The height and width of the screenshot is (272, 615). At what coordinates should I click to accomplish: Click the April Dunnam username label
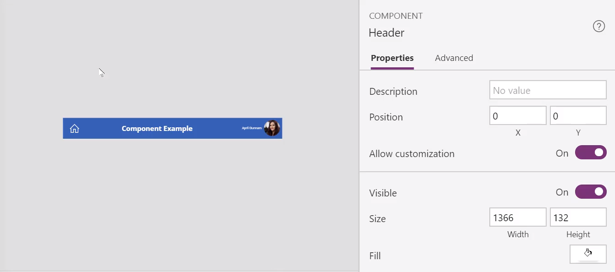(252, 128)
